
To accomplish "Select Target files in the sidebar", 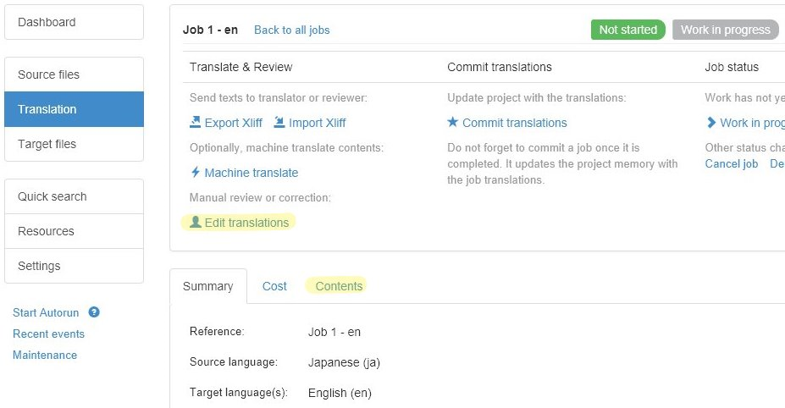I will 74,144.
